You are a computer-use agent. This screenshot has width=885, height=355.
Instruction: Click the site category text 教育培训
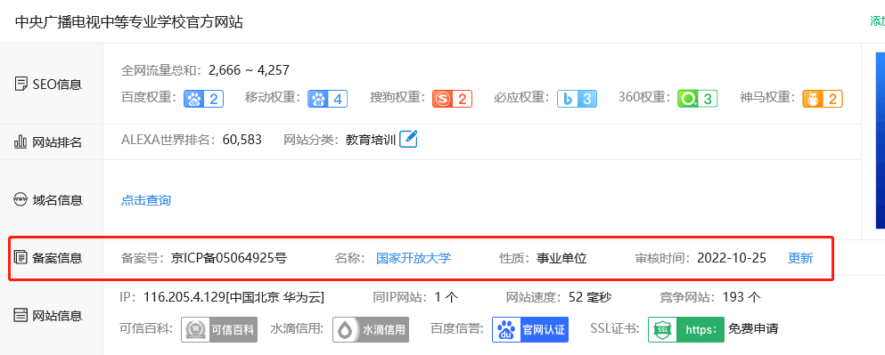point(371,139)
